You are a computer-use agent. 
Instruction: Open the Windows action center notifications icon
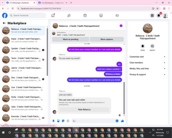(168, 132)
